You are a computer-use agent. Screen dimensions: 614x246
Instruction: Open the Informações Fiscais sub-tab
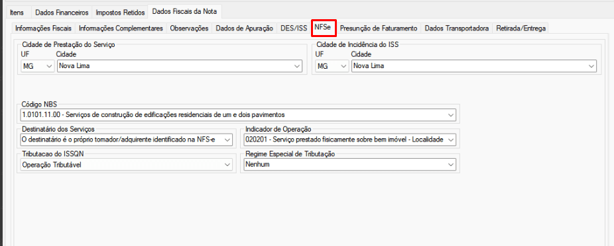(44, 28)
